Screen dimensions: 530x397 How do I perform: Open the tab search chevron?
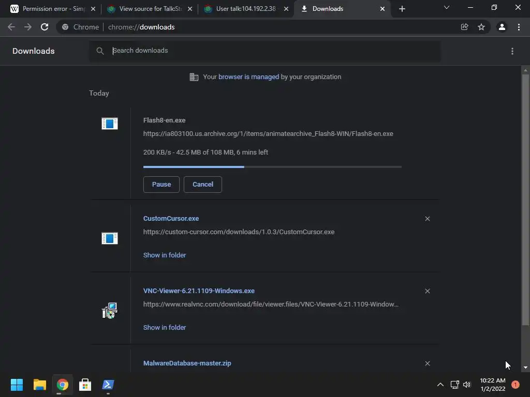coord(447,7)
